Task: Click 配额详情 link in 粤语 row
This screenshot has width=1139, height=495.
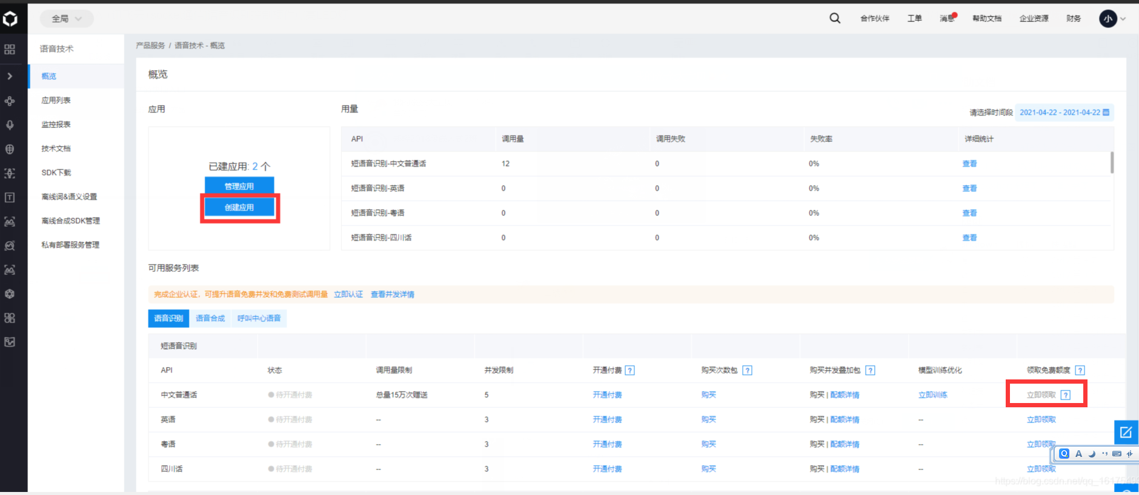Action: click(x=845, y=445)
